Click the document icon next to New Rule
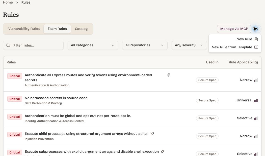Screen dimensions: 265x156 pyautogui.click(x=256, y=39)
